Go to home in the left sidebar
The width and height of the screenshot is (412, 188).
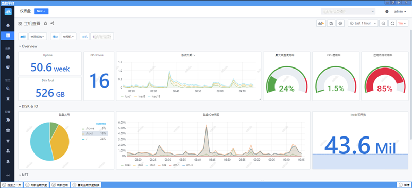coord(8,26)
